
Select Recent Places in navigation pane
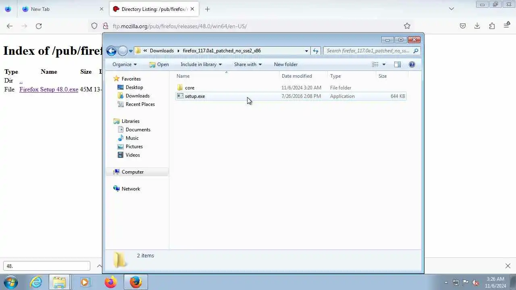[140, 104]
